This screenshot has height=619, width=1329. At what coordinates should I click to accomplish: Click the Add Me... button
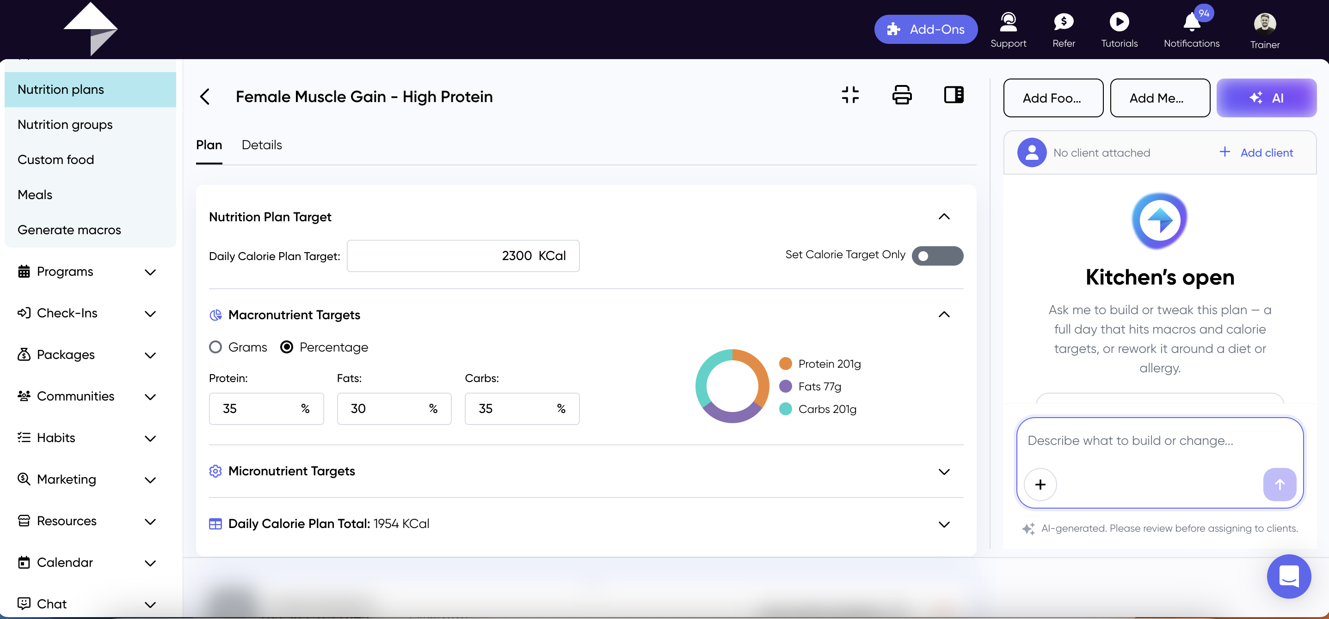pos(1159,98)
